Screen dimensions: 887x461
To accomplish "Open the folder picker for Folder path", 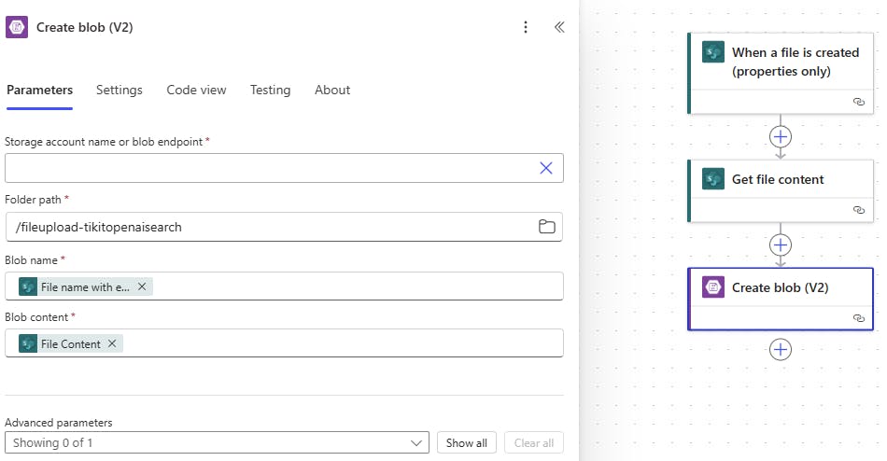I will tap(546, 227).
